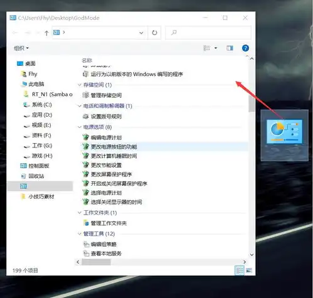Collapse the 管理工具 (12) group

point(80,234)
